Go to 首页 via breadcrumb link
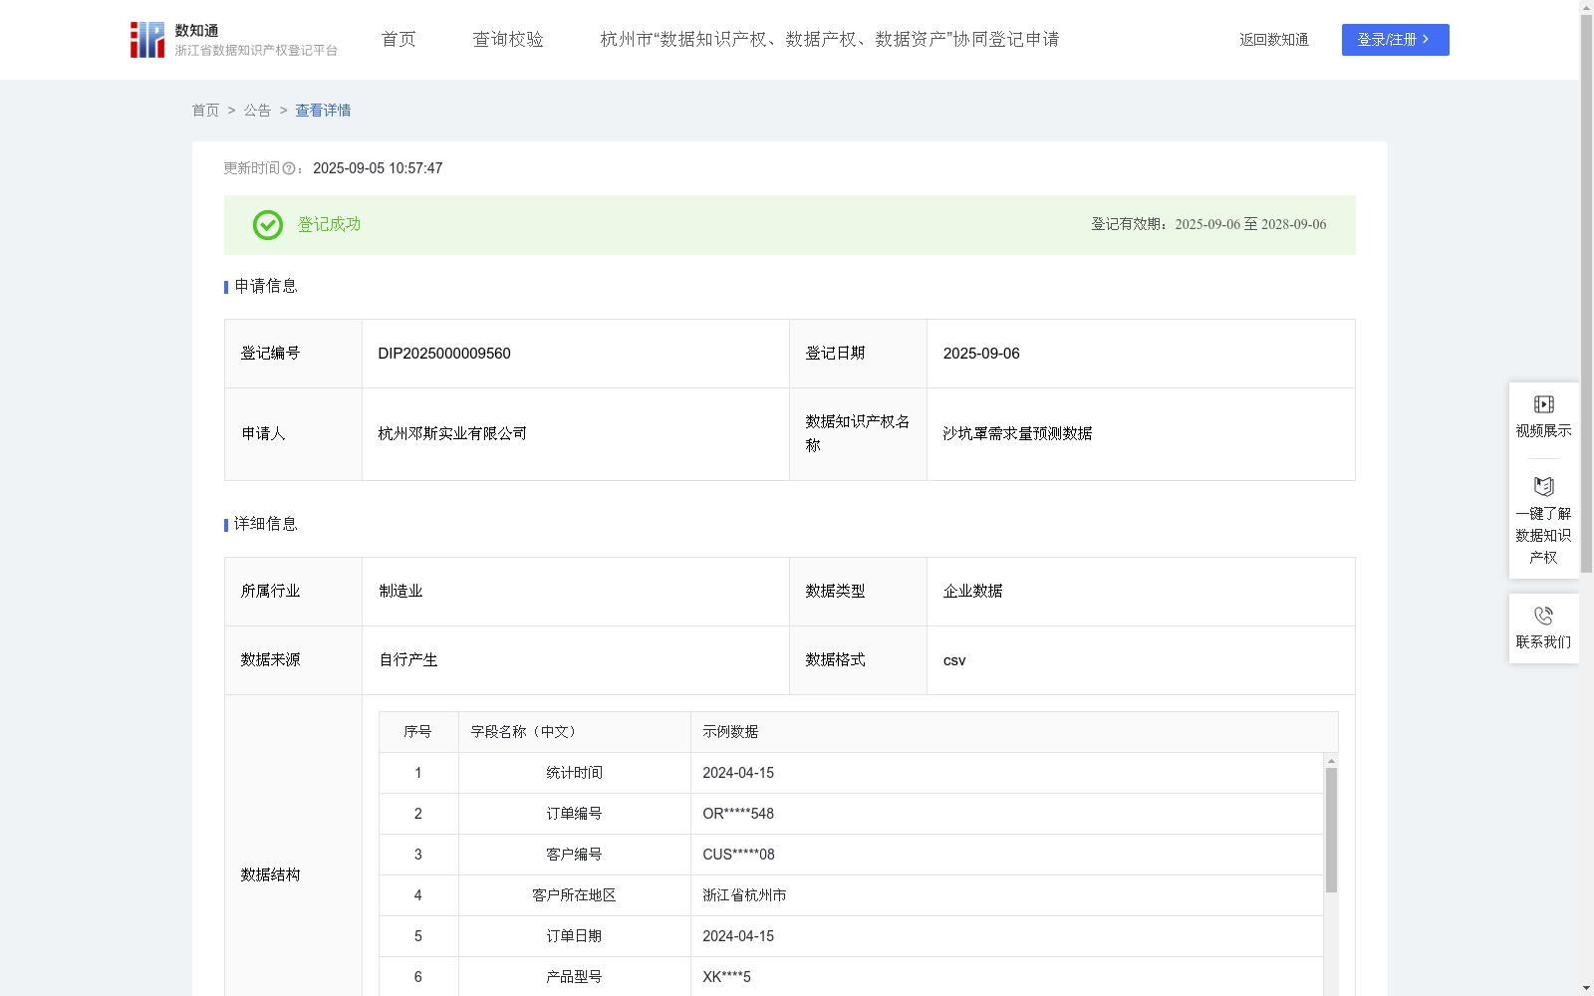This screenshot has height=996, width=1594. coord(205,111)
